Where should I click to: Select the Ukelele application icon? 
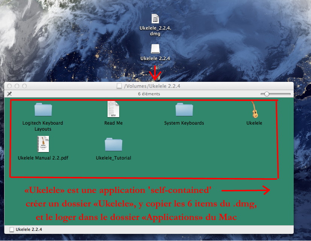click(x=255, y=110)
